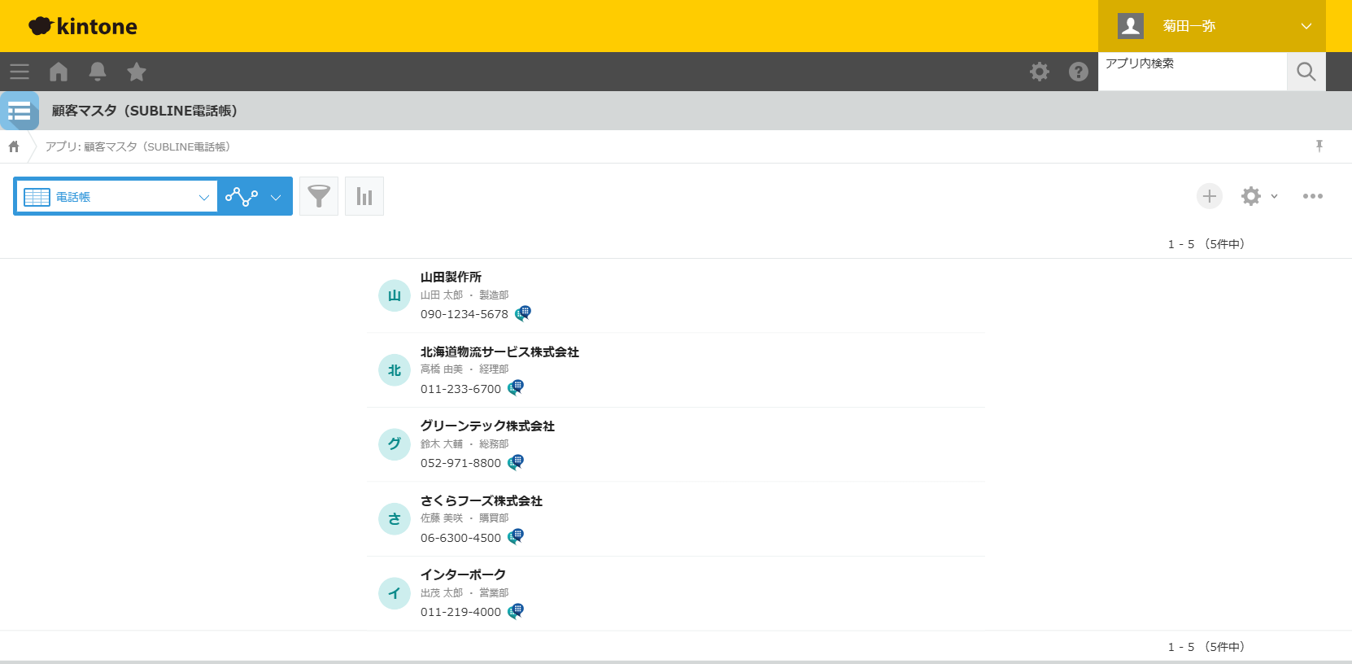Add a new record with plus icon
Viewport: 1352px width, 664px height.
click(1210, 196)
